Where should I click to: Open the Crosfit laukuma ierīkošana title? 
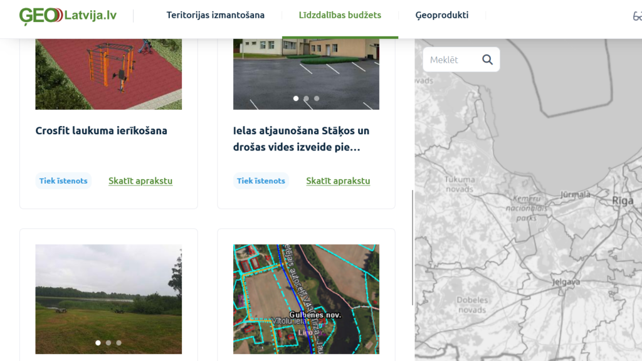pos(102,131)
